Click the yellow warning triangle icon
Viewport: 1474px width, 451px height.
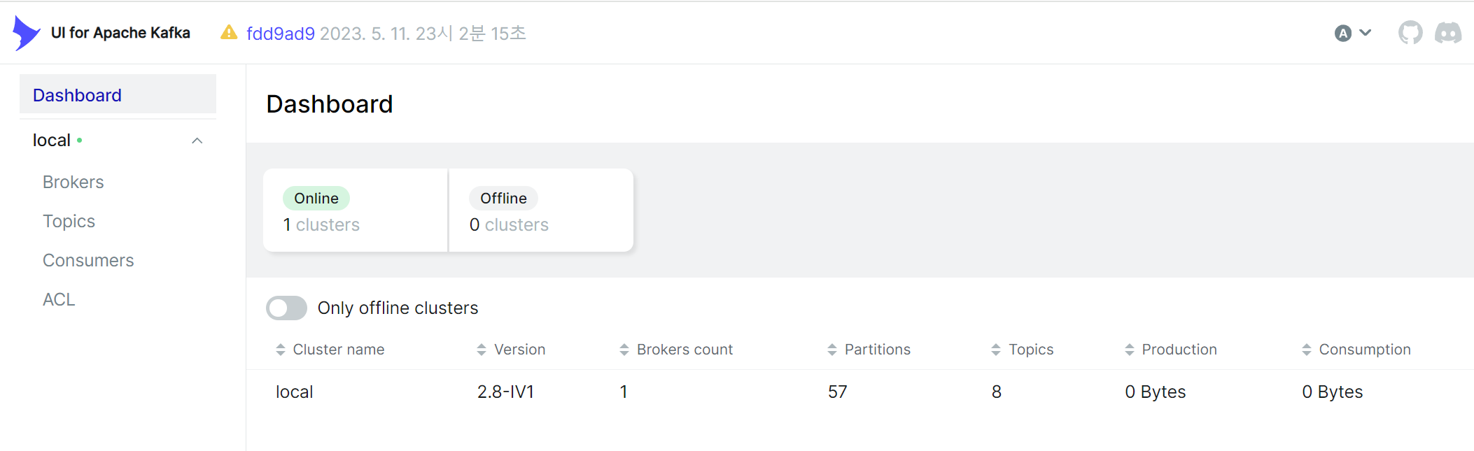(x=229, y=32)
